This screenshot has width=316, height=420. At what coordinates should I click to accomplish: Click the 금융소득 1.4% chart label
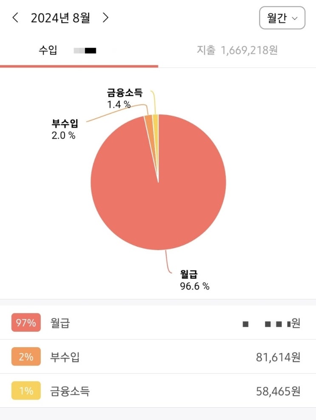(x=125, y=98)
